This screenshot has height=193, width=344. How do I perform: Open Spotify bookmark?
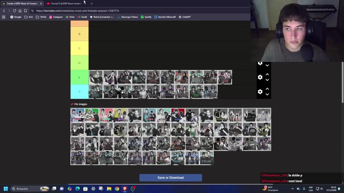(x=146, y=17)
